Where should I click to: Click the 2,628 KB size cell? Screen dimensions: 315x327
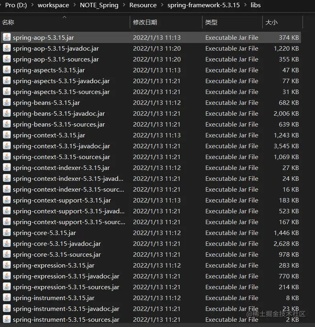[x=286, y=243]
